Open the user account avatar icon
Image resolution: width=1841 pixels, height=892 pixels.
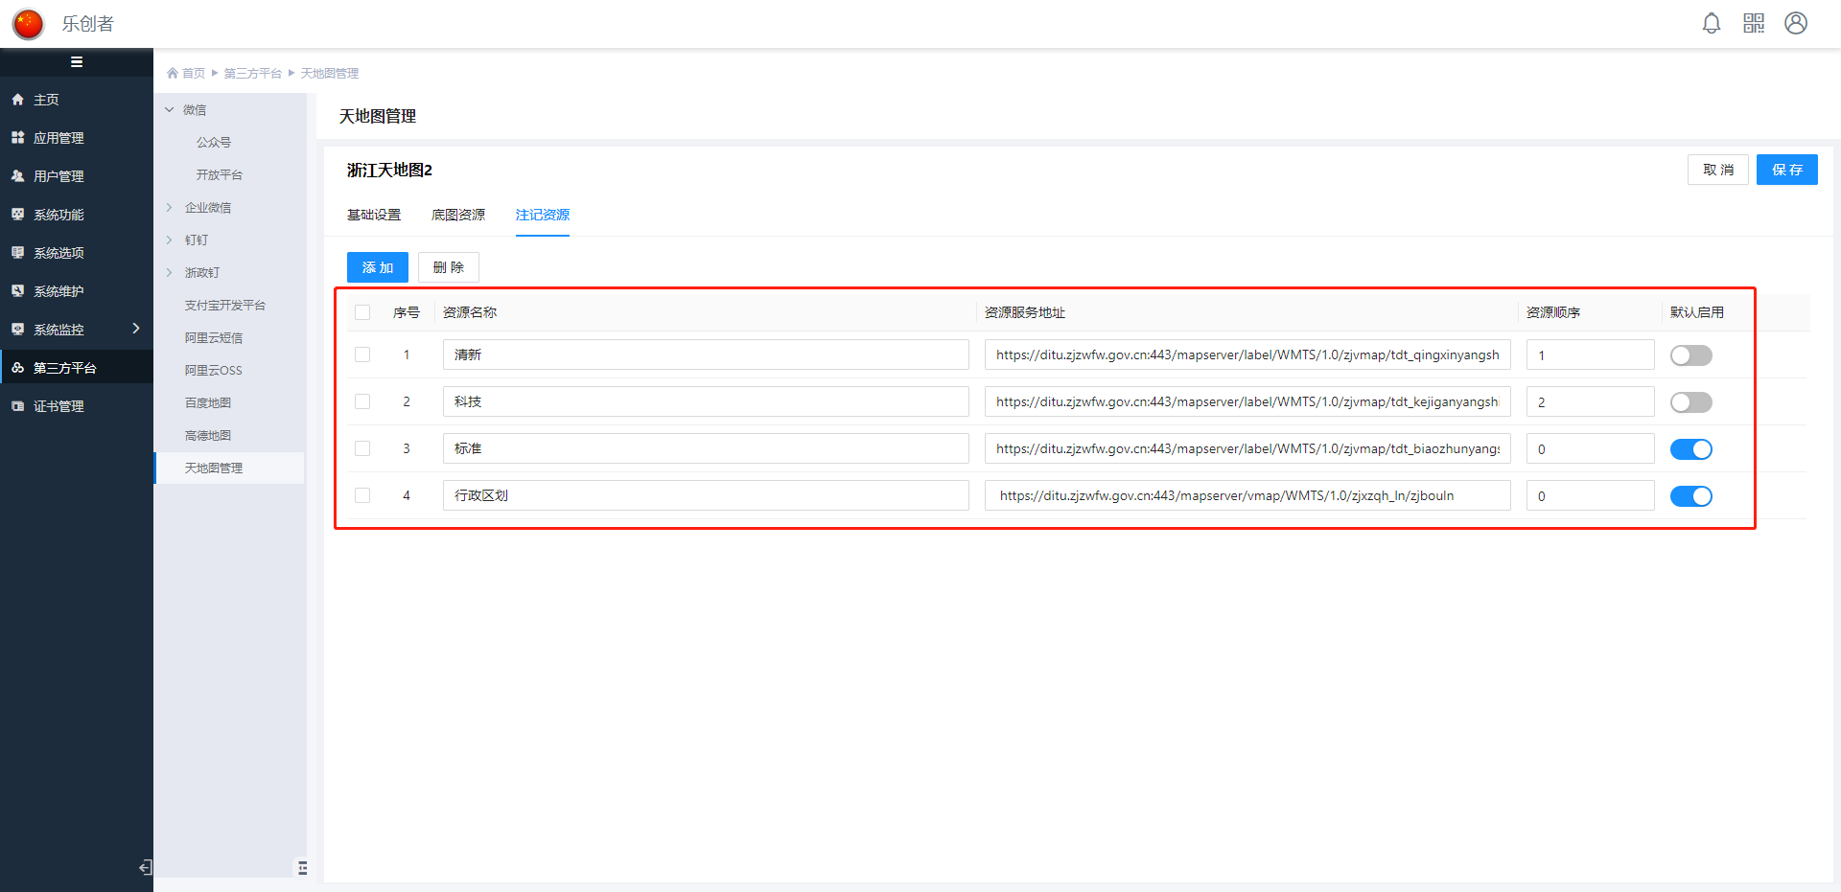tap(1796, 23)
